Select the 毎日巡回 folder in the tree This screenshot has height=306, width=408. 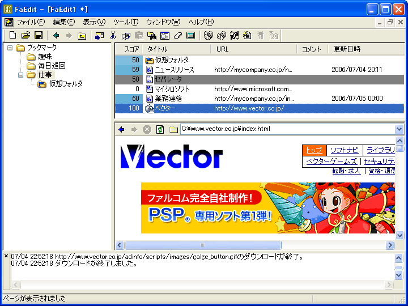tap(52, 66)
